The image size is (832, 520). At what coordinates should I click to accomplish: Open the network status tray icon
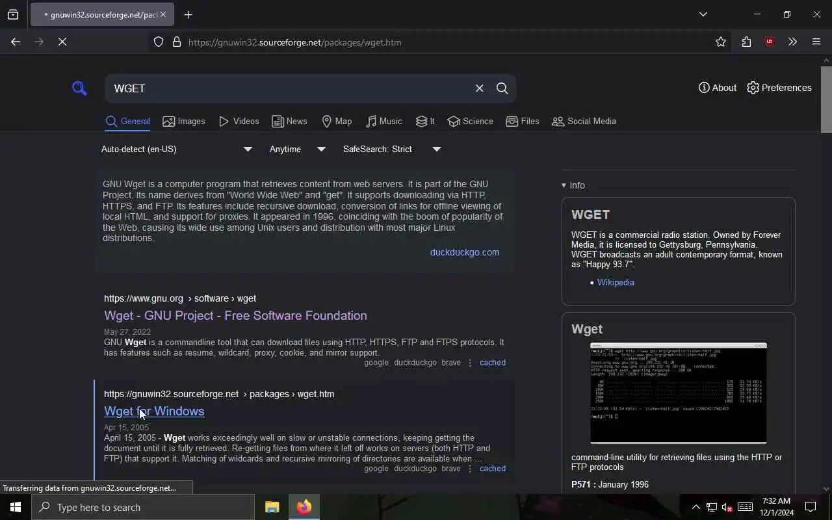point(712,508)
